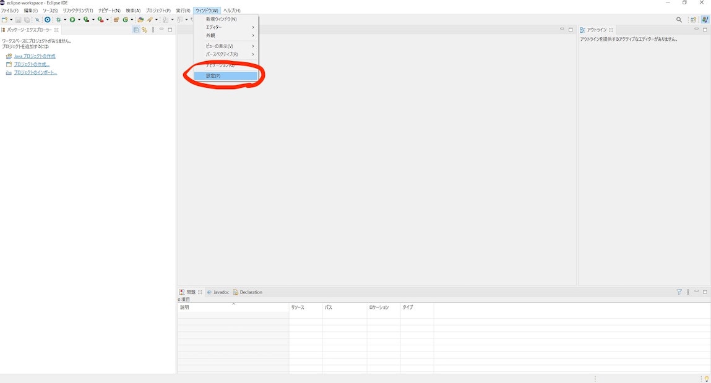Expand the パースペクティブ(R) submenu
Image resolution: width=711 pixels, height=383 pixels.
[x=226, y=54]
